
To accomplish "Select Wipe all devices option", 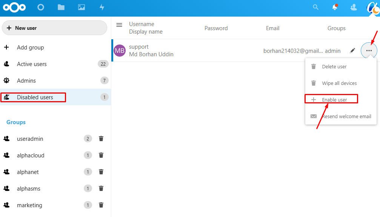I will (x=339, y=83).
